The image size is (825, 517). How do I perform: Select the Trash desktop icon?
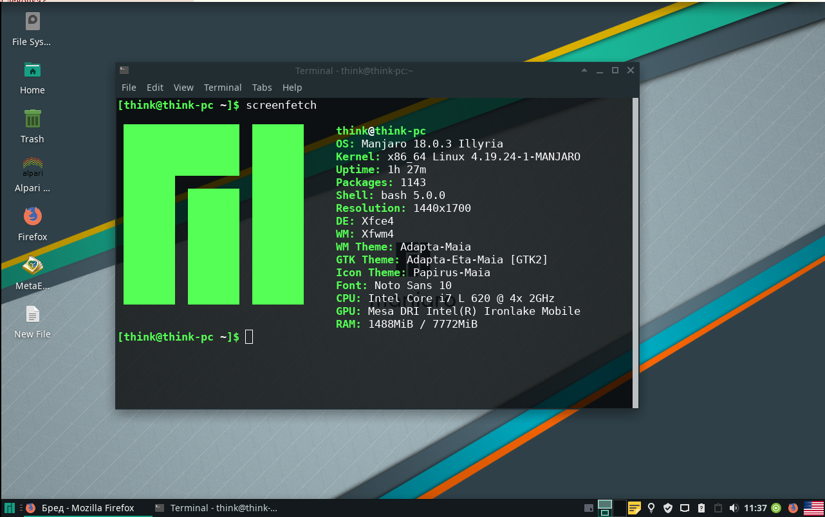32,127
